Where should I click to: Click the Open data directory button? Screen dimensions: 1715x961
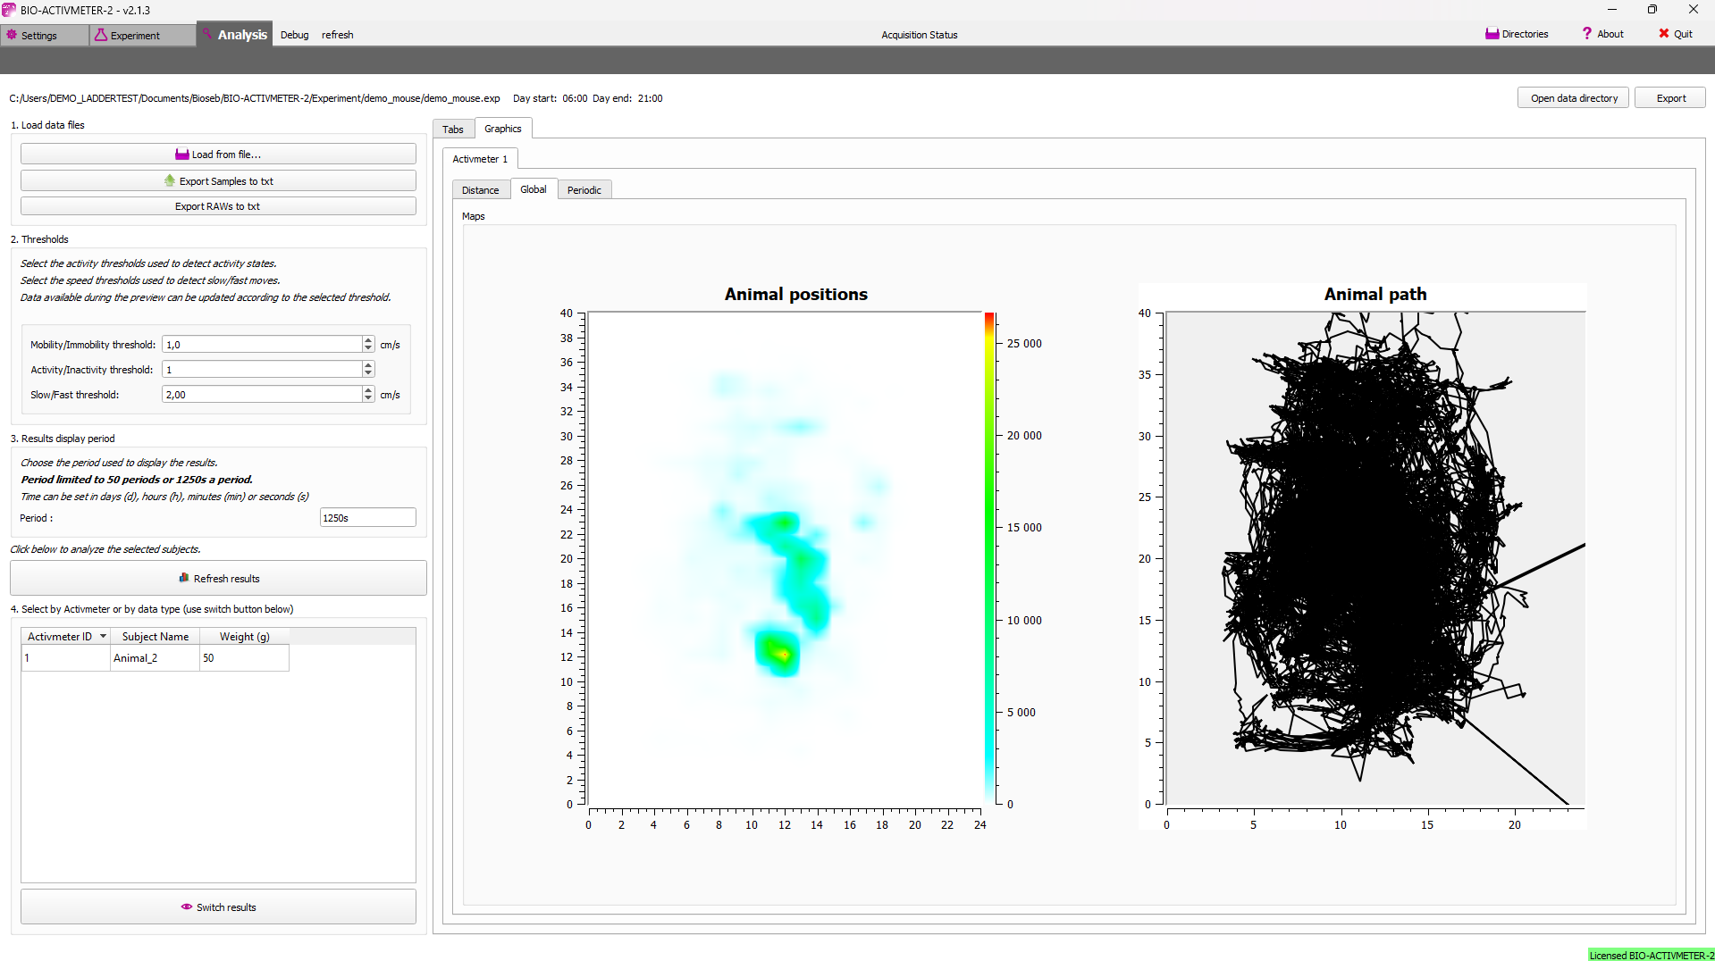1573,98
